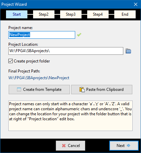Click the Create project folder label
This screenshot has width=141, height=153.
[x=32, y=61]
